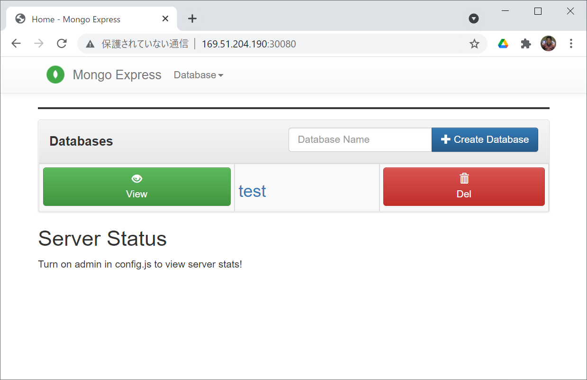587x380 pixels.
Task: Go back to the previous page
Action: click(x=16, y=44)
